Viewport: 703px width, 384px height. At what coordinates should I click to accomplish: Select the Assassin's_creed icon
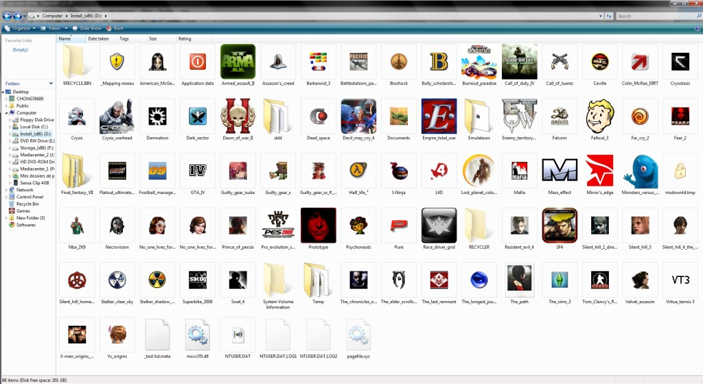pos(278,62)
